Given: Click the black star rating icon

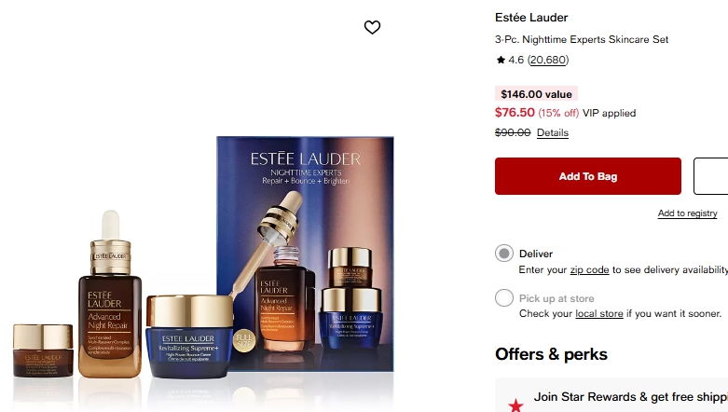Looking at the screenshot, I should [501, 60].
